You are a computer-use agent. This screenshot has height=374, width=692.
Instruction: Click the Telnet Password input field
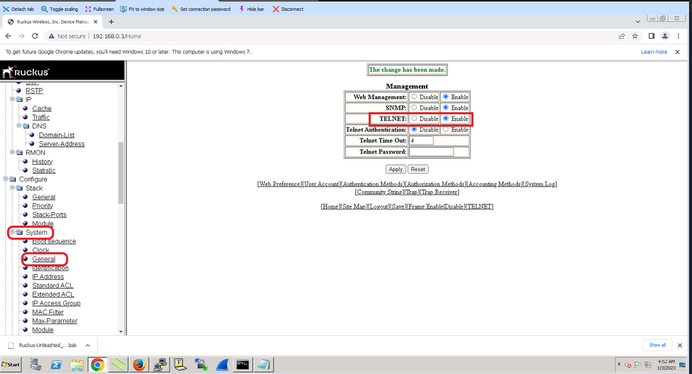431,152
